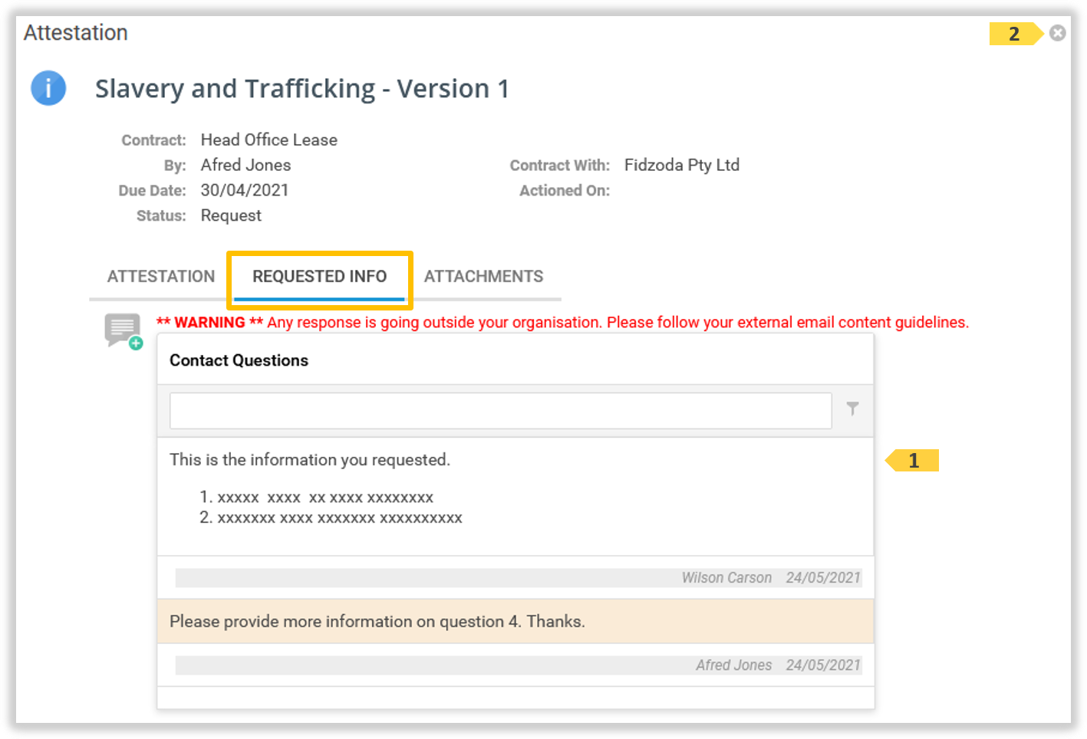Switch to the ATTESTATION tab
1087x739 pixels.
[x=161, y=276]
